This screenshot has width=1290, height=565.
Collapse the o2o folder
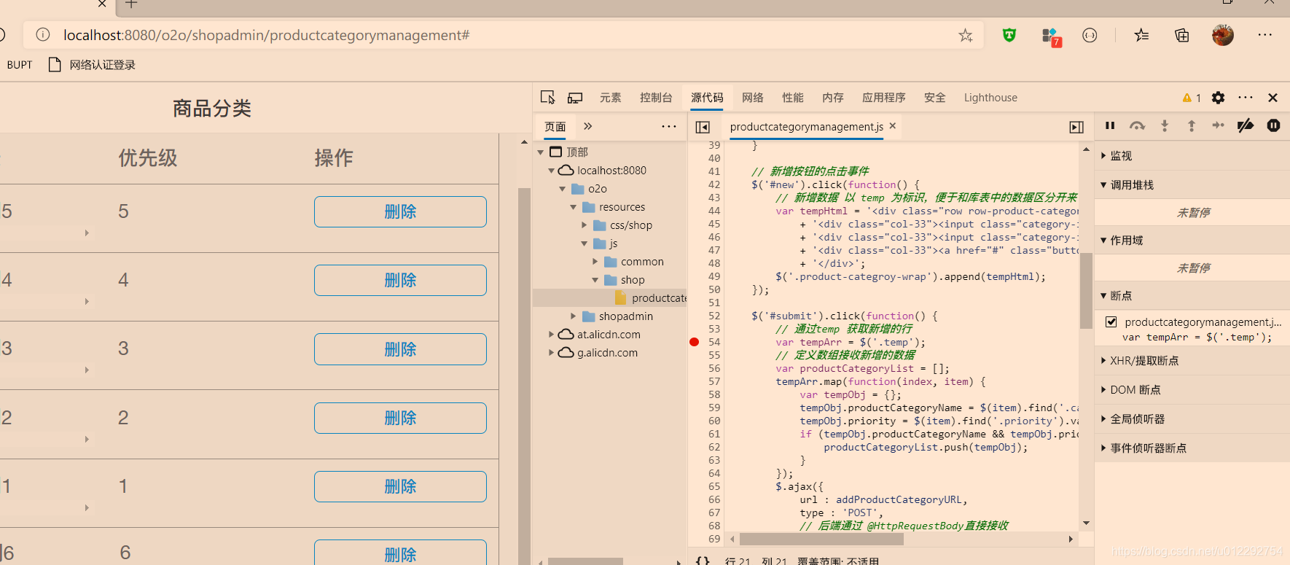(563, 189)
